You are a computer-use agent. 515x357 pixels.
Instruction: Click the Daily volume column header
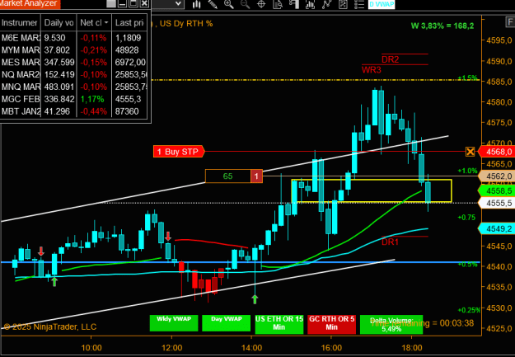59,23
